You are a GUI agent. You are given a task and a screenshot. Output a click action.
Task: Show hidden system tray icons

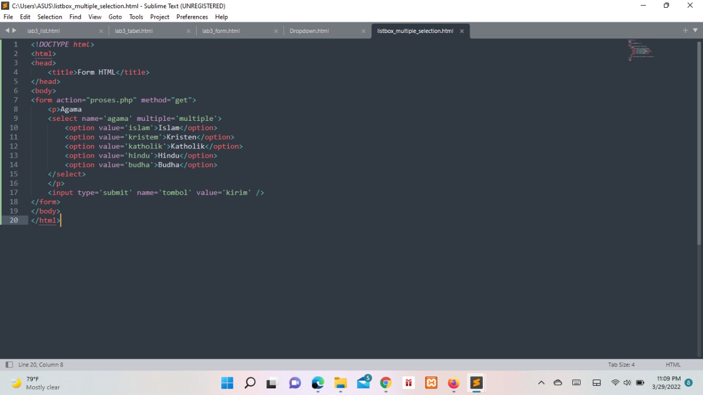coord(541,383)
